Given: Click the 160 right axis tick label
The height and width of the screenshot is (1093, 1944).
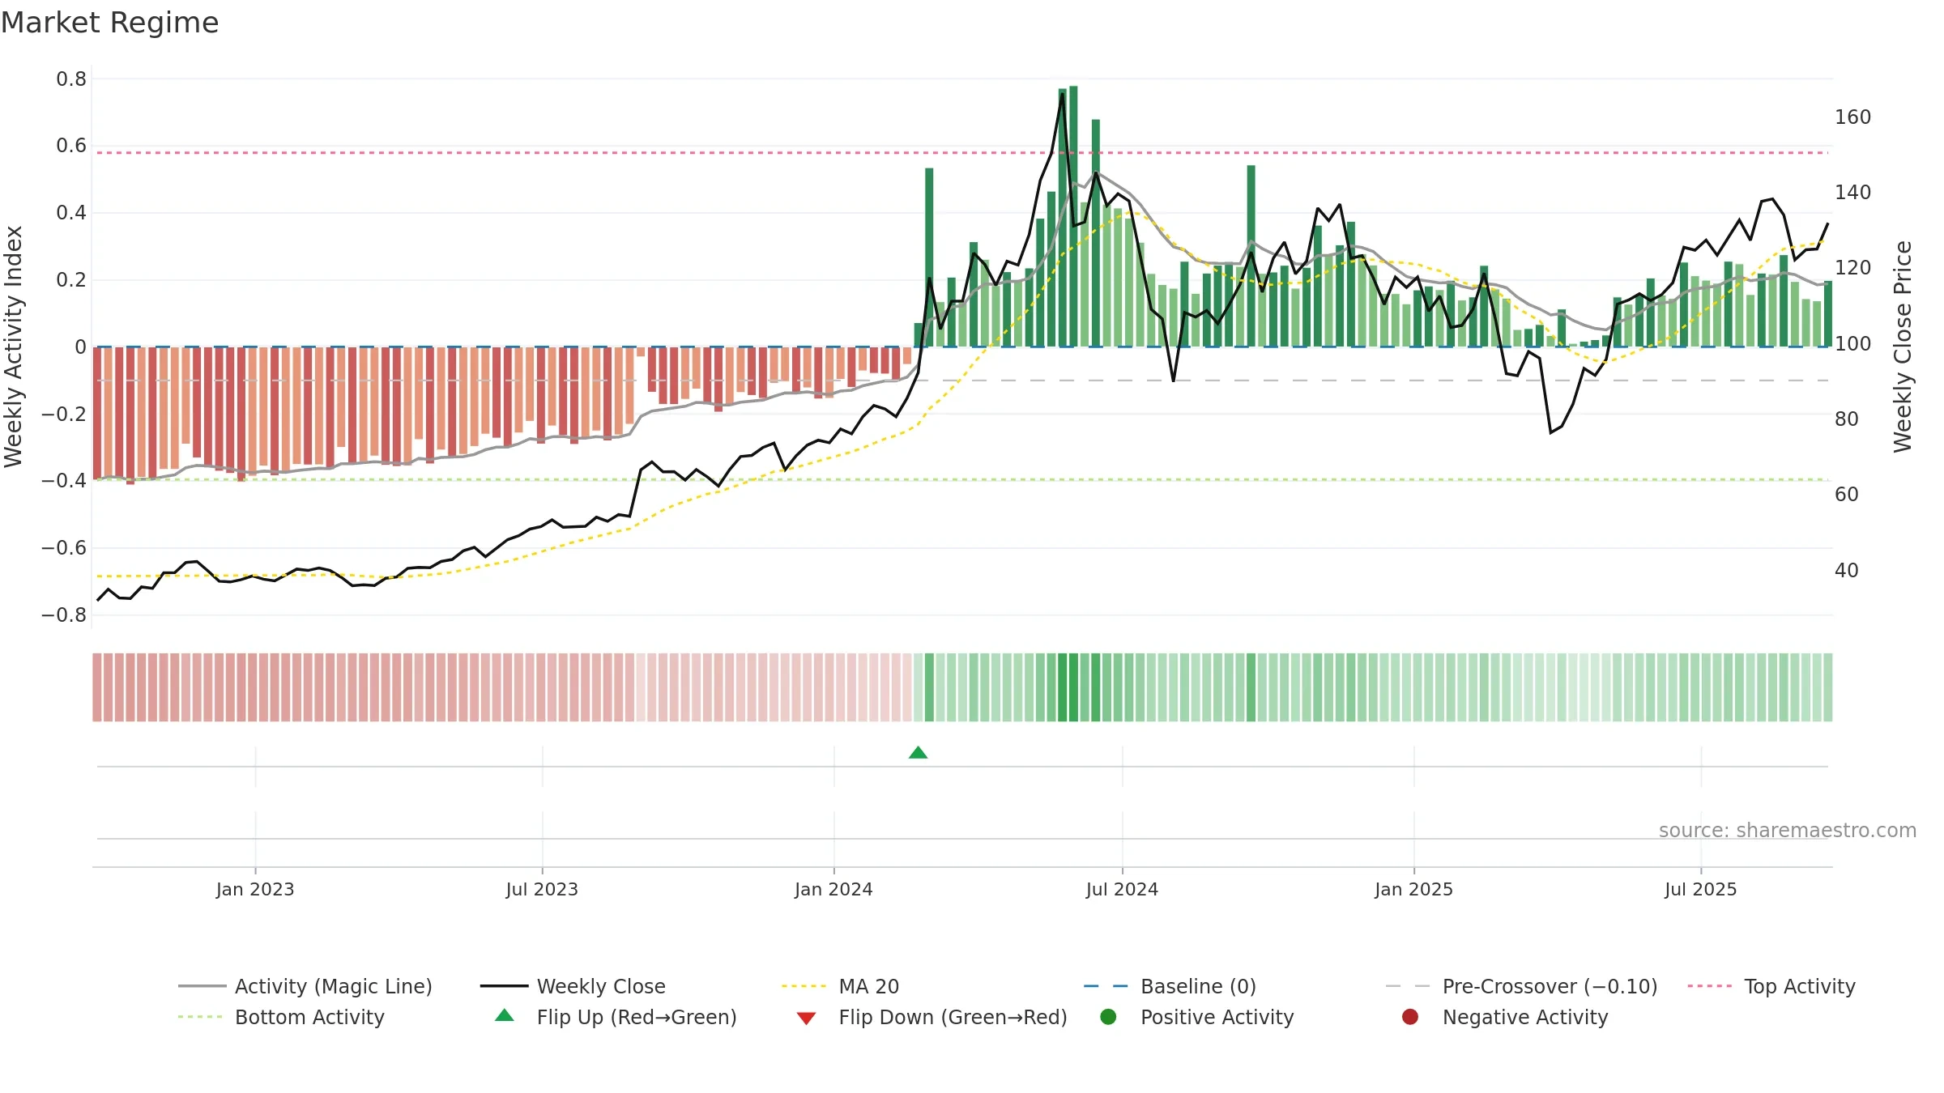Looking at the screenshot, I should (1852, 117).
